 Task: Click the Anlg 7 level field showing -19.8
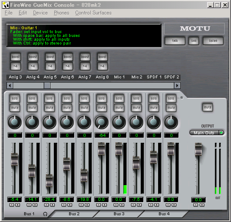click(84, 200)
